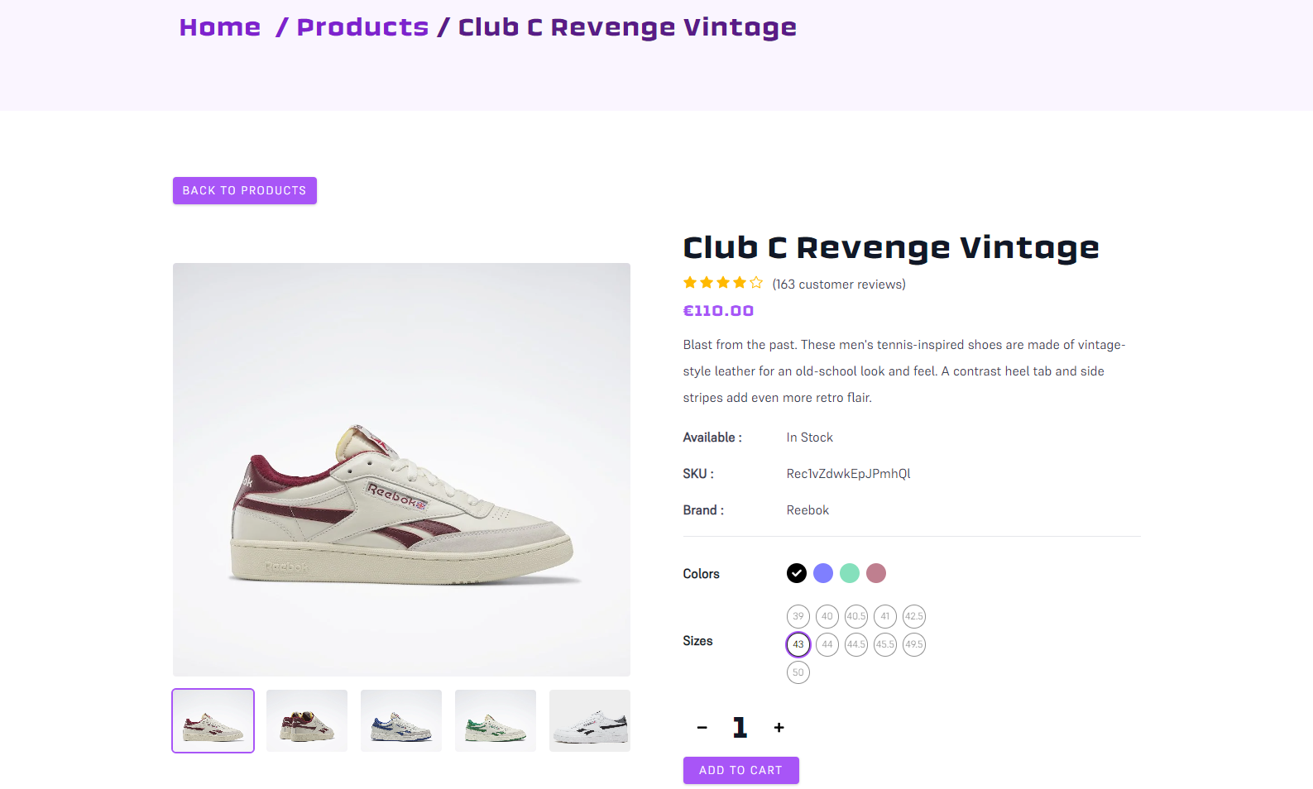Open the second maroon shoe thumbnail
The image size is (1313, 789).
click(307, 720)
